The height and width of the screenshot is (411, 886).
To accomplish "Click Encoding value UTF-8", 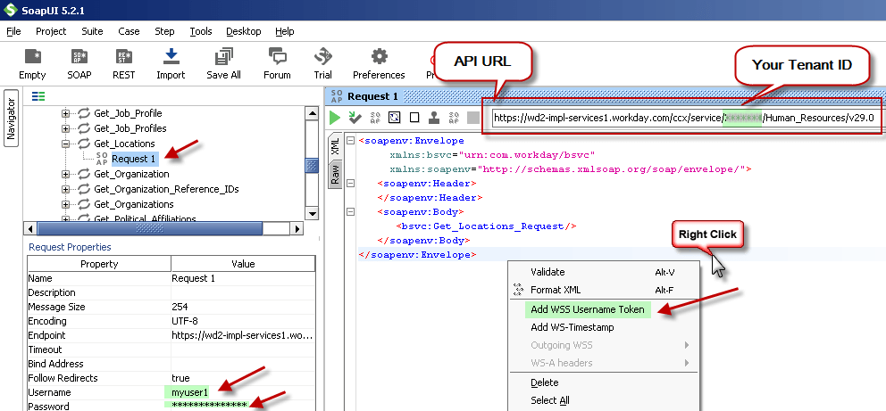I will point(243,321).
